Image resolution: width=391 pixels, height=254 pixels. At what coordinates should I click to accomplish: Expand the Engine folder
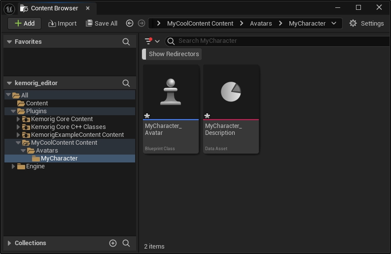pos(13,166)
